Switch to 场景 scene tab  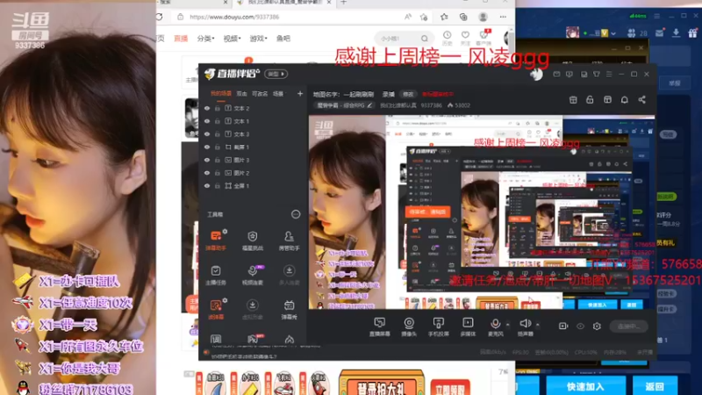(x=278, y=94)
